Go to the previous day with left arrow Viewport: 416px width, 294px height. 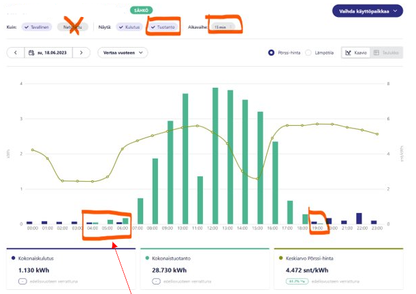(16, 52)
